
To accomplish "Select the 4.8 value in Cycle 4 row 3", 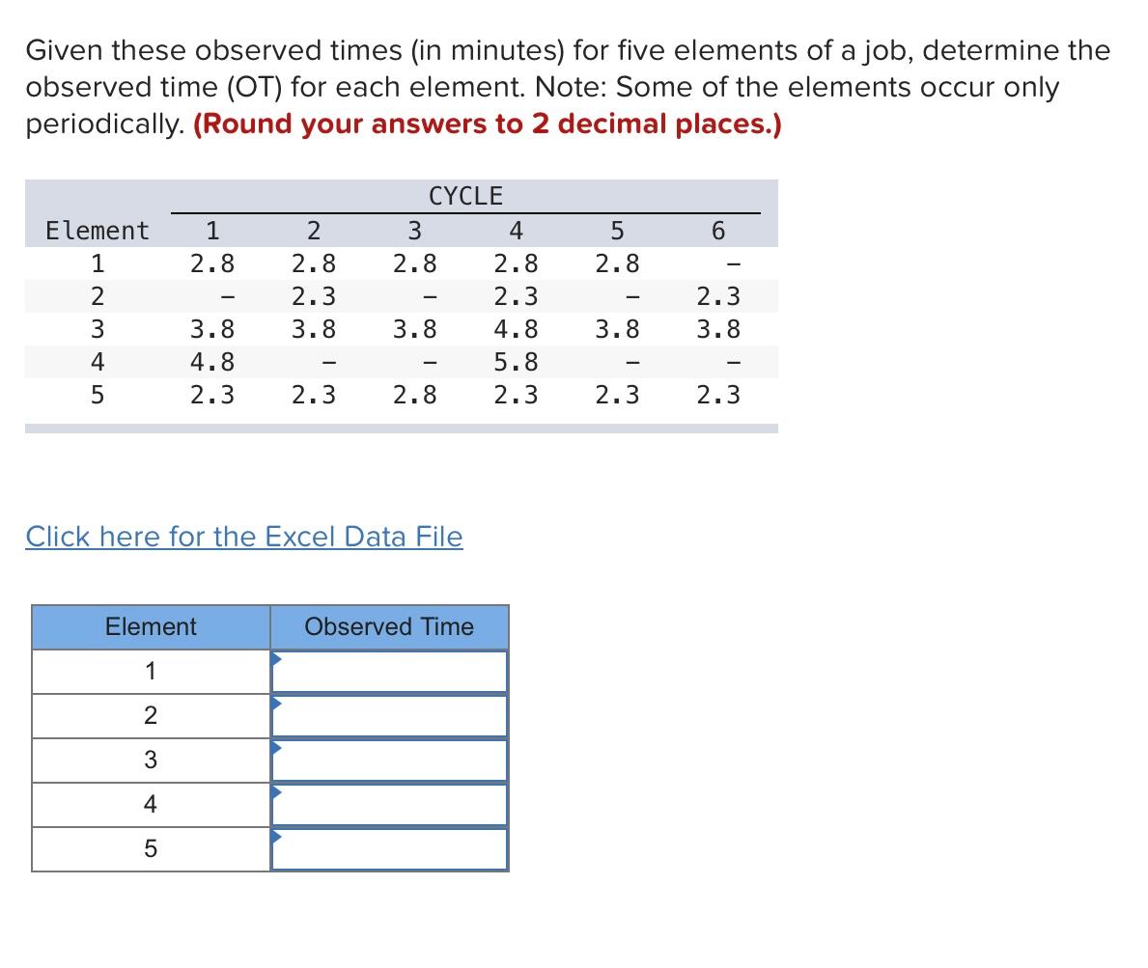I will pos(516,328).
